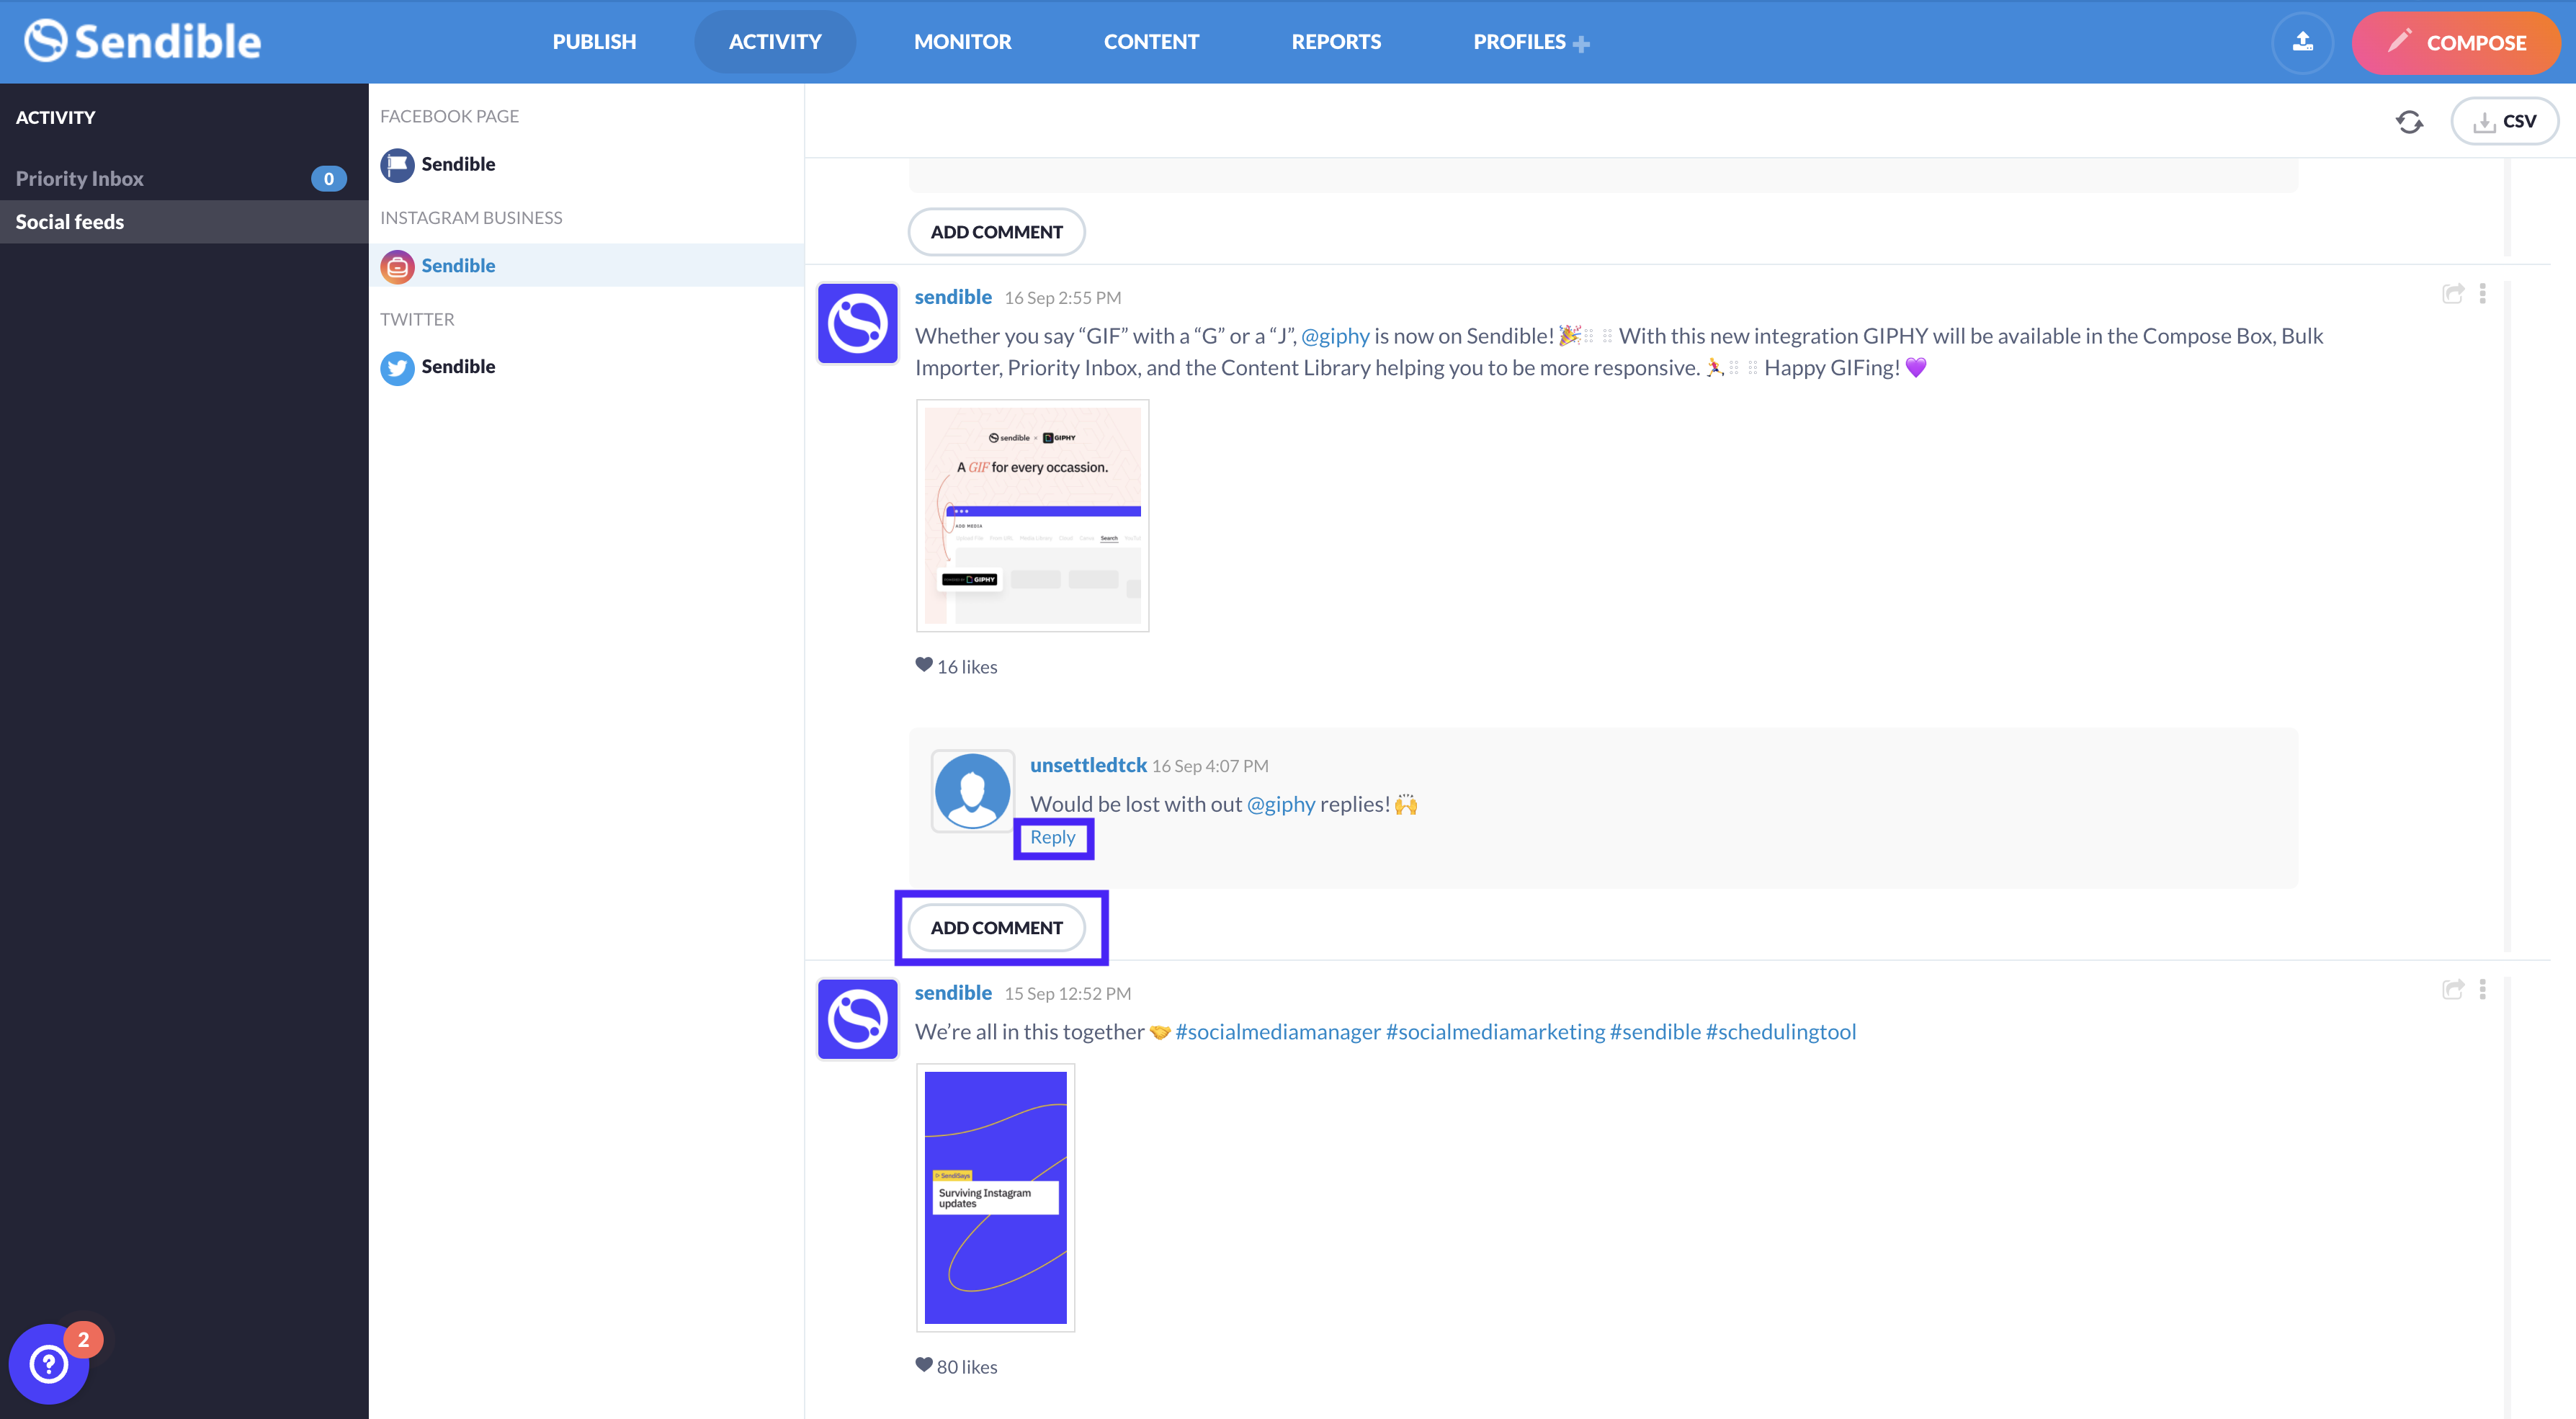Click the #socialmediamarketing hashtag

[1495, 1032]
